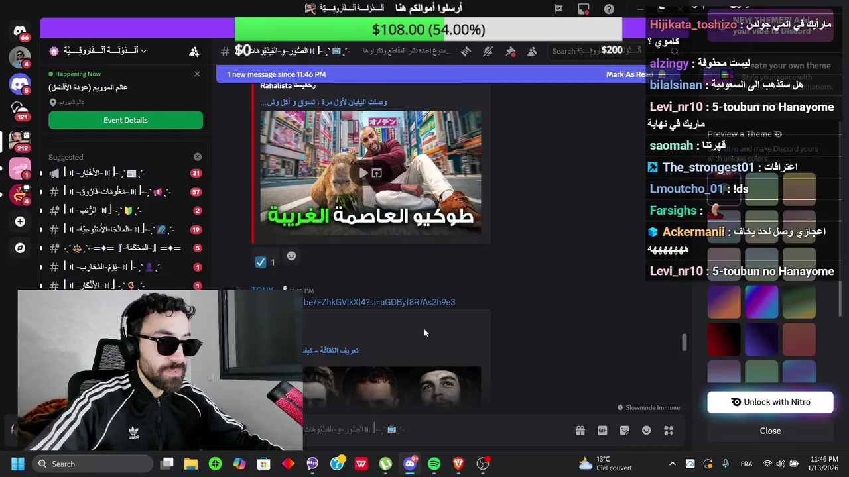Open the sticker picker
This screenshot has height=477, width=849.
tap(624, 431)
